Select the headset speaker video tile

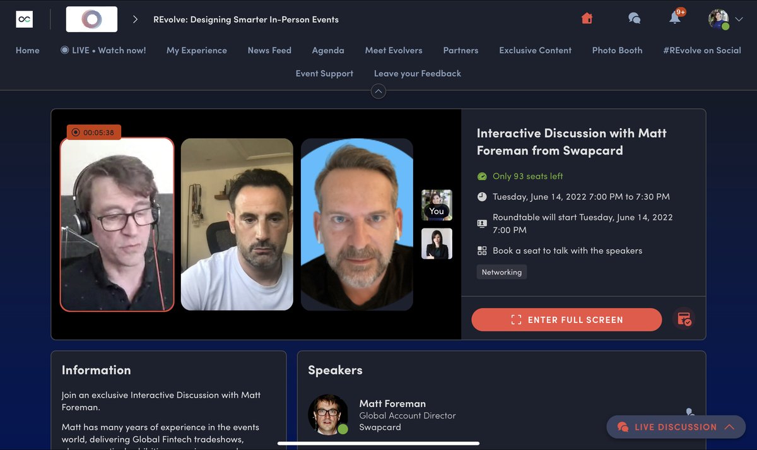117,225
